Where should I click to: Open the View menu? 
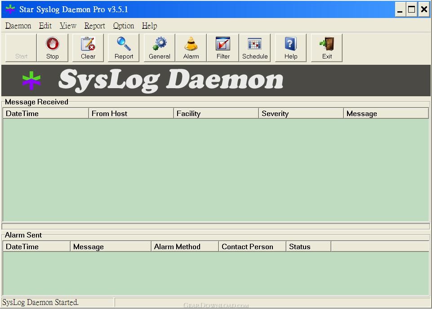[x=68, y=26]
